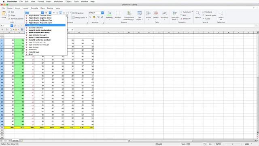
Task: Open the Shading color bucket
Action: pos(109,13)
